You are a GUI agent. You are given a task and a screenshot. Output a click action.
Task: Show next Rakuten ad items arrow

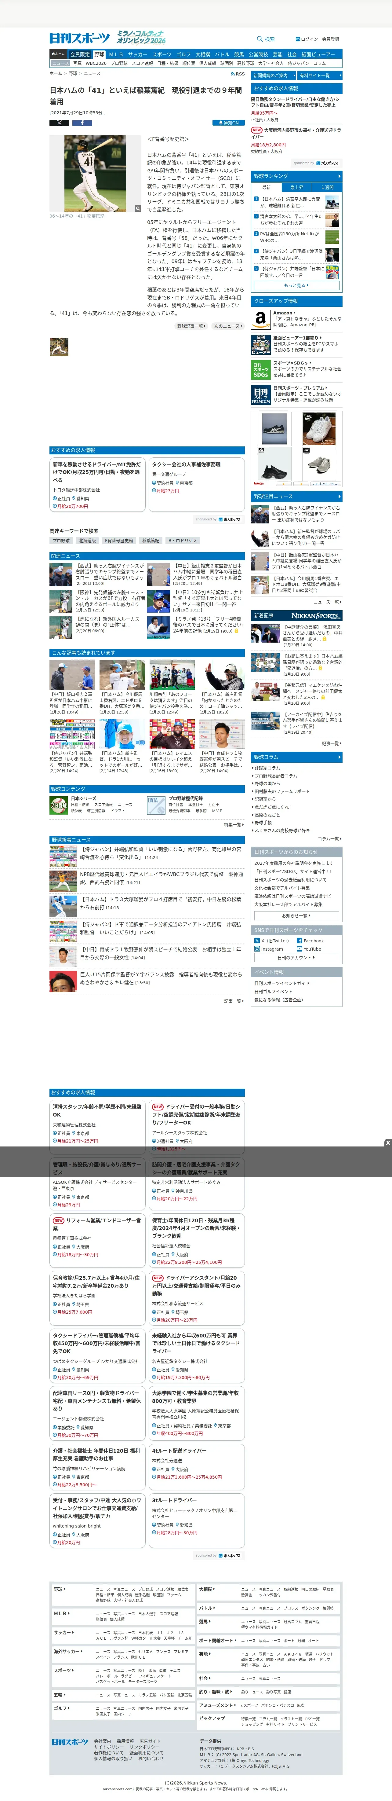tap(300, 483)
